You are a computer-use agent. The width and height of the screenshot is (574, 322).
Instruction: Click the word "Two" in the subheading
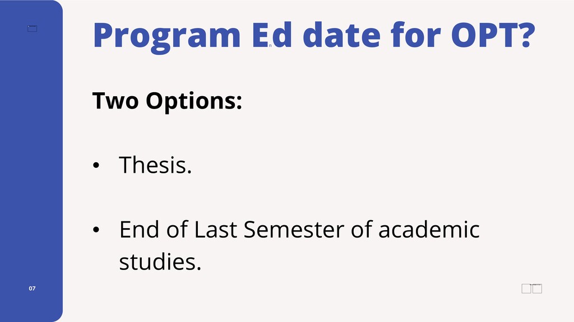(x=115, y=101)
